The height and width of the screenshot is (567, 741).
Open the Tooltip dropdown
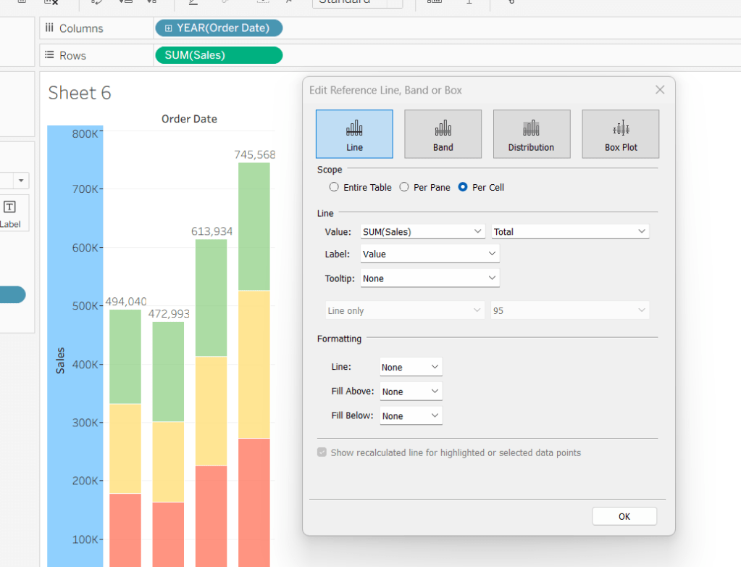(x=430, y=278)
